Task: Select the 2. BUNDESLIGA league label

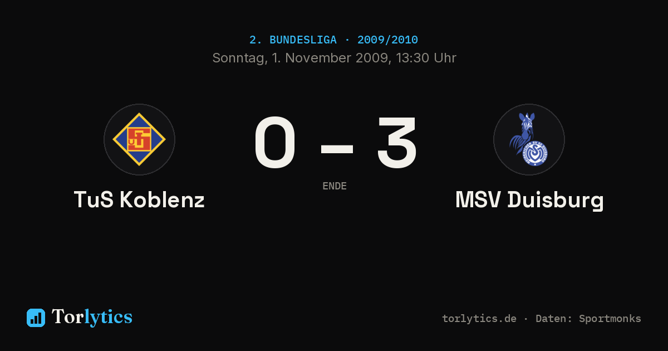Action: pyautogui.click(x=293, y=40)
